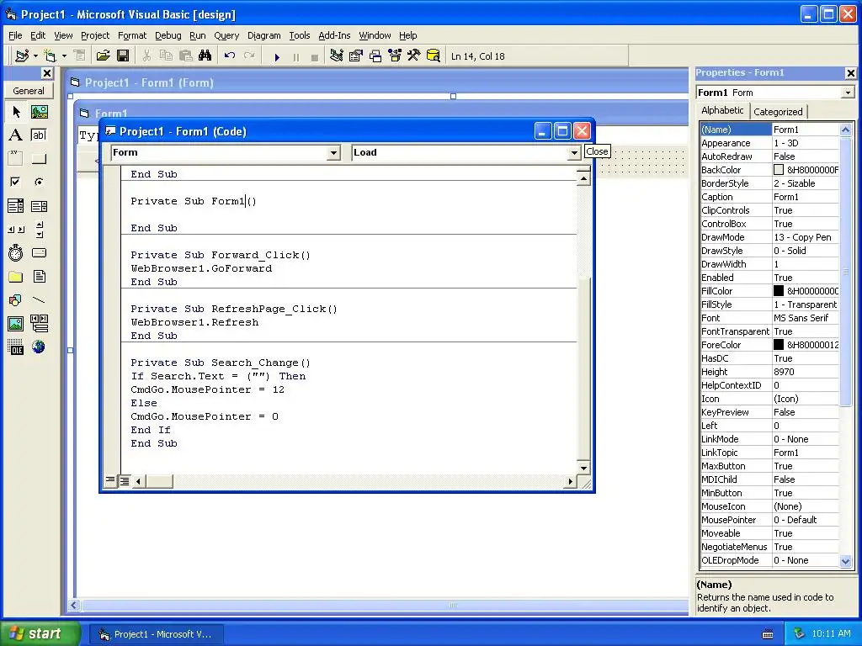Click the General tab in the toolbox
The width and height of the screenshot is (862, 646).
pos(29,91)
